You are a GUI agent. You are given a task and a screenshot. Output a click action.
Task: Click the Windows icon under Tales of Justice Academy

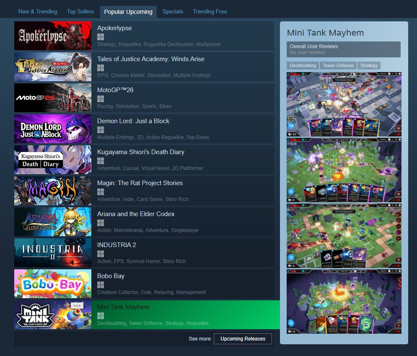(101, 68)
